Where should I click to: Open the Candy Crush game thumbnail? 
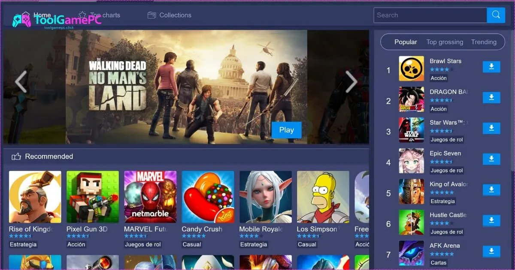pos(208,197)
